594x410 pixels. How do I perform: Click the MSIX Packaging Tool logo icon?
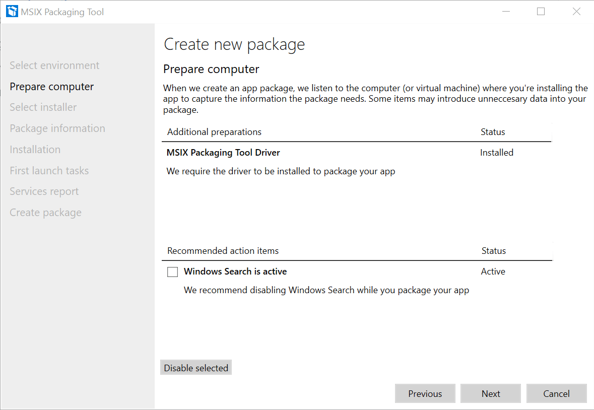tap(12, 11)
